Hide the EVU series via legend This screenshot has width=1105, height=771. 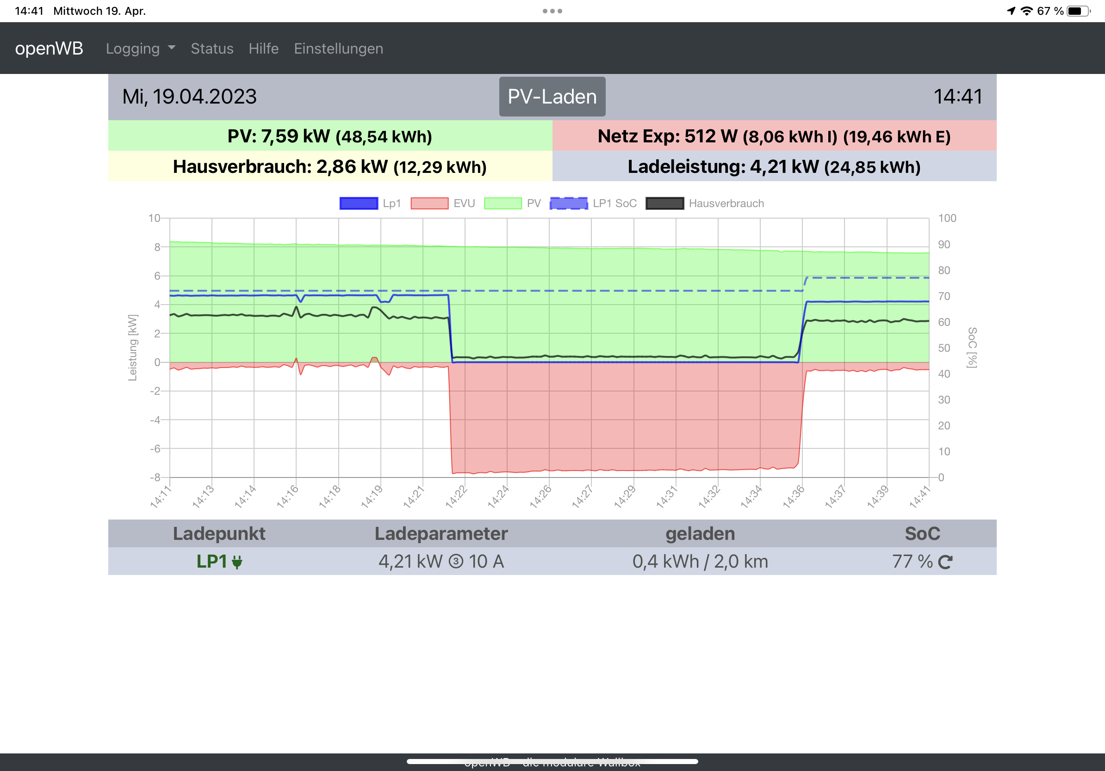(429, 203)
